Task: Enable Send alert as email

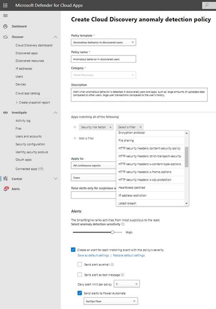Action: coord(80,265)
